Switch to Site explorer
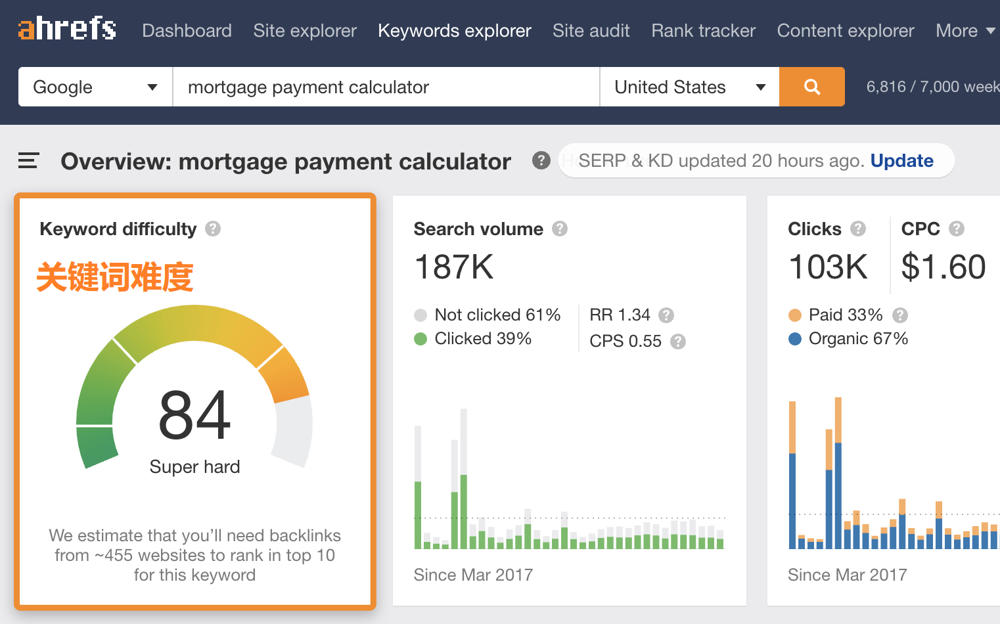Image resolution: width=1000 pixels, height=624 pixels. [x=305, y=30]
